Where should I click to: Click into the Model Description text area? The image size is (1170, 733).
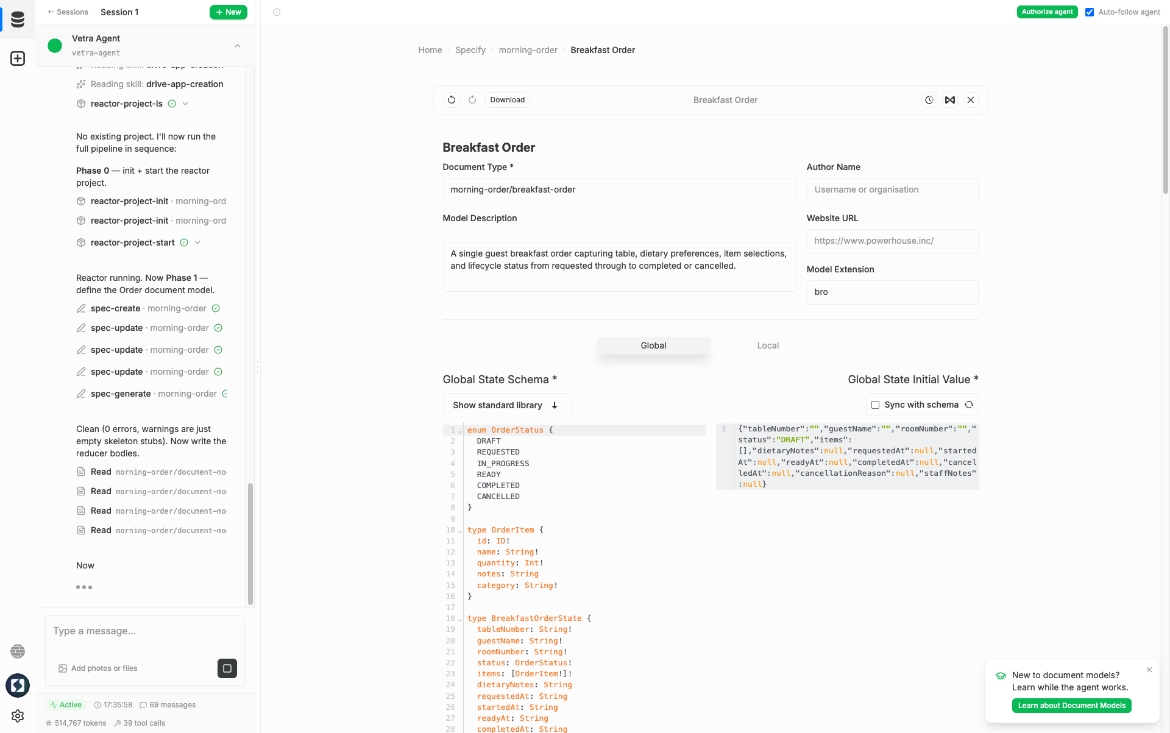coord(619,266)
